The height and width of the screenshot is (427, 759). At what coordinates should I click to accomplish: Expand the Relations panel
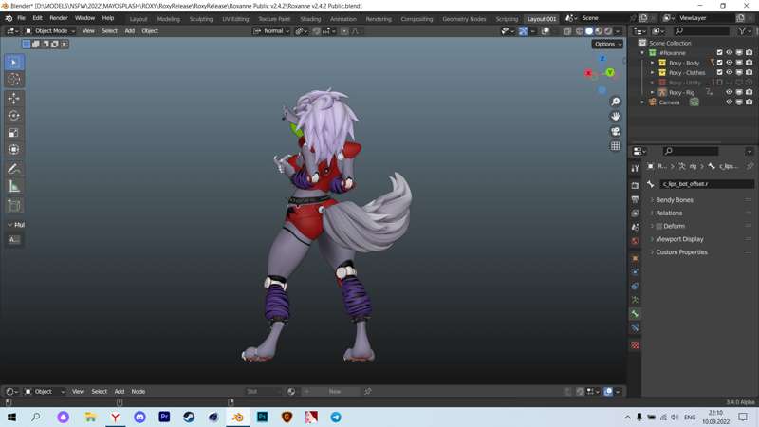(669, 213)
